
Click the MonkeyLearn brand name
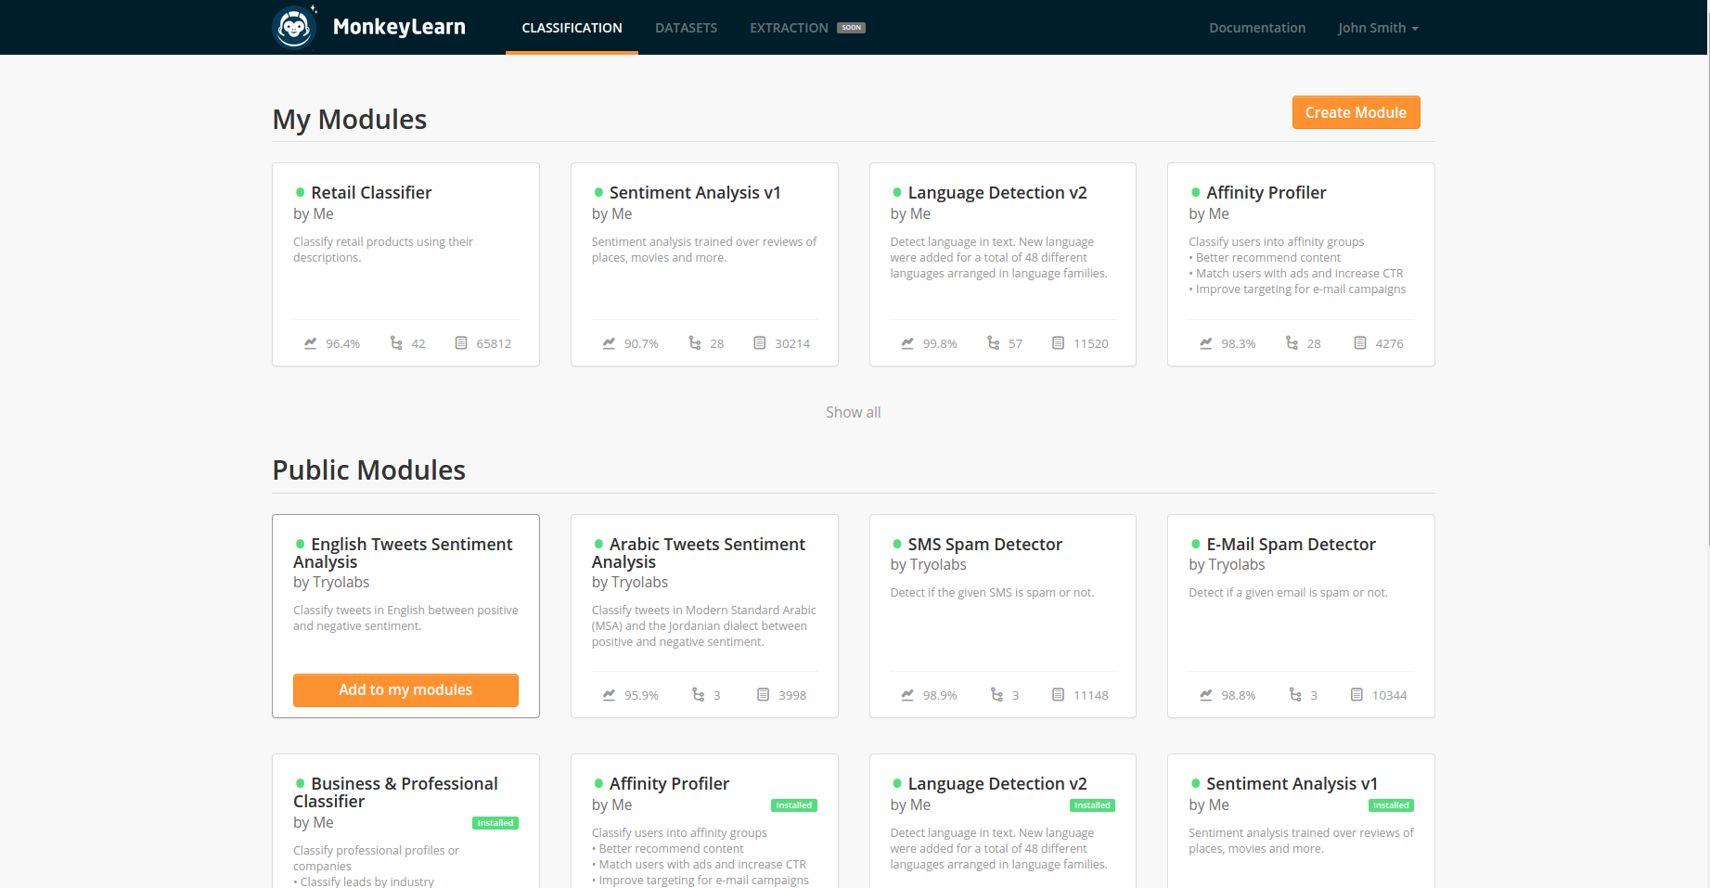(399, 27)
